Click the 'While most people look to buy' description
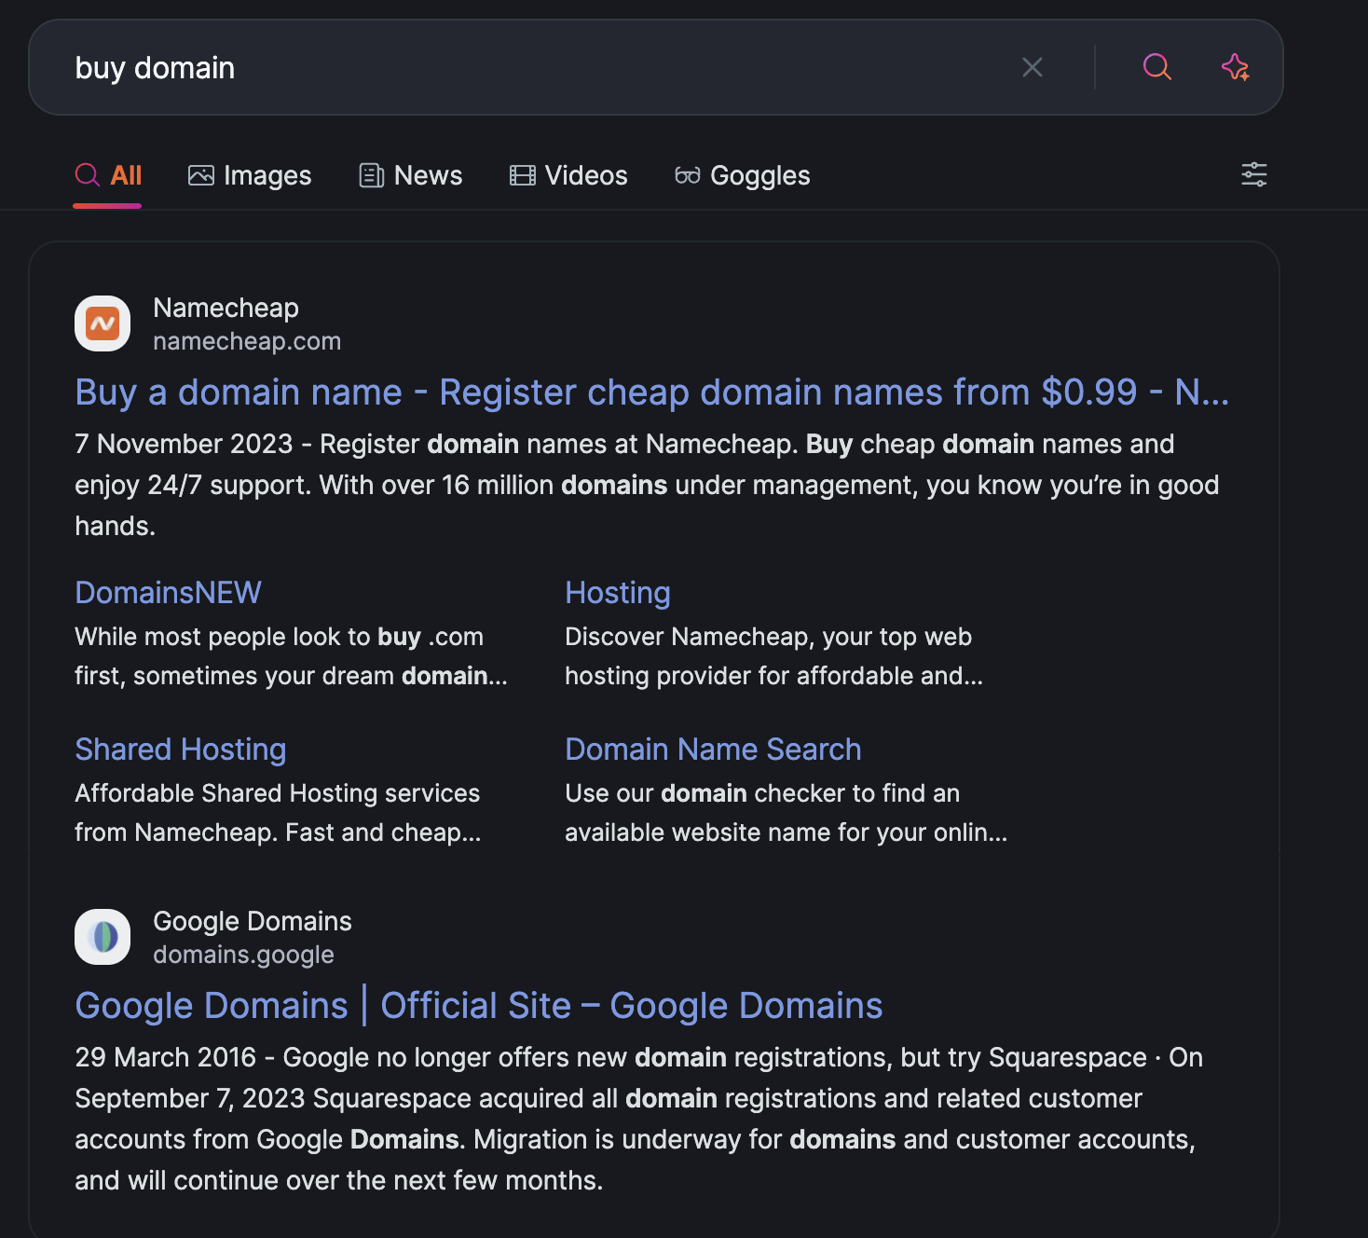Screen dimensions: 1368x1238 (291, 656)
